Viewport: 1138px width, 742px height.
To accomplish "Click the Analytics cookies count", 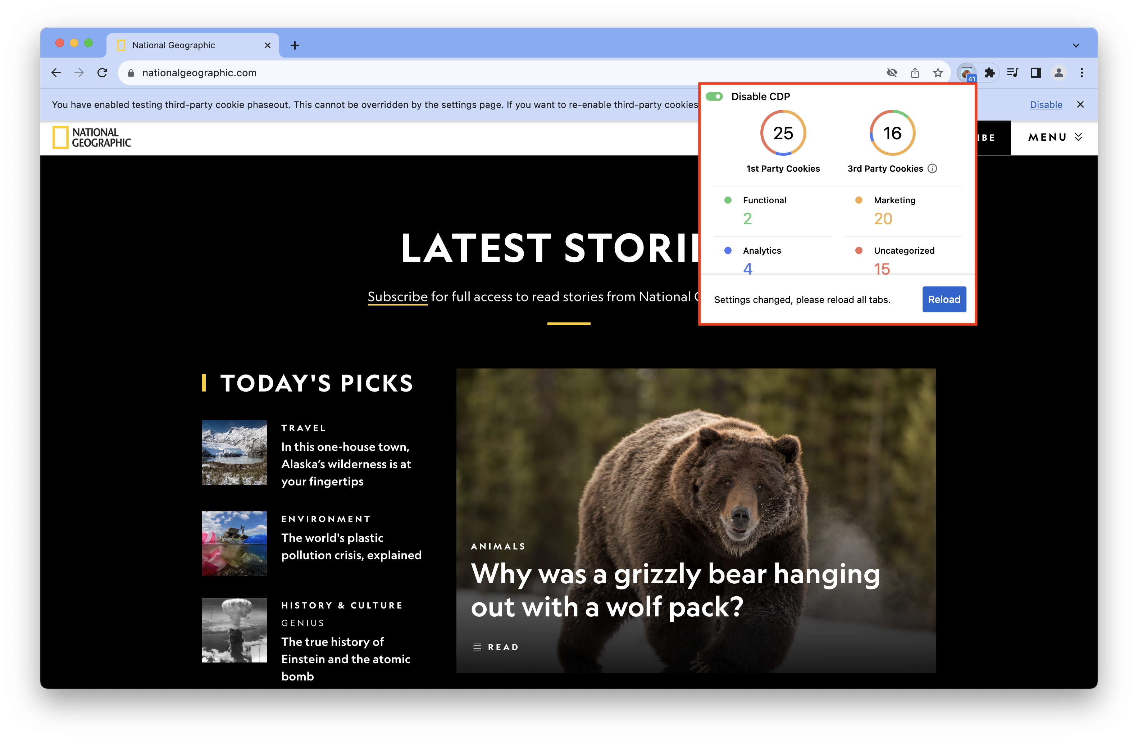I will [747, 269].
